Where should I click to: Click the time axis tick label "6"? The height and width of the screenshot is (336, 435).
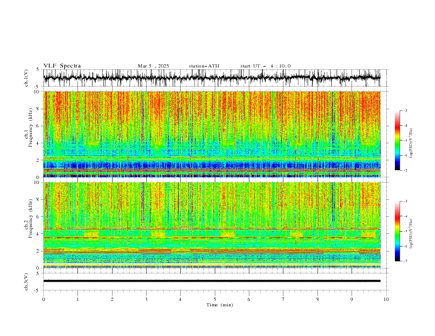[249, 299]
